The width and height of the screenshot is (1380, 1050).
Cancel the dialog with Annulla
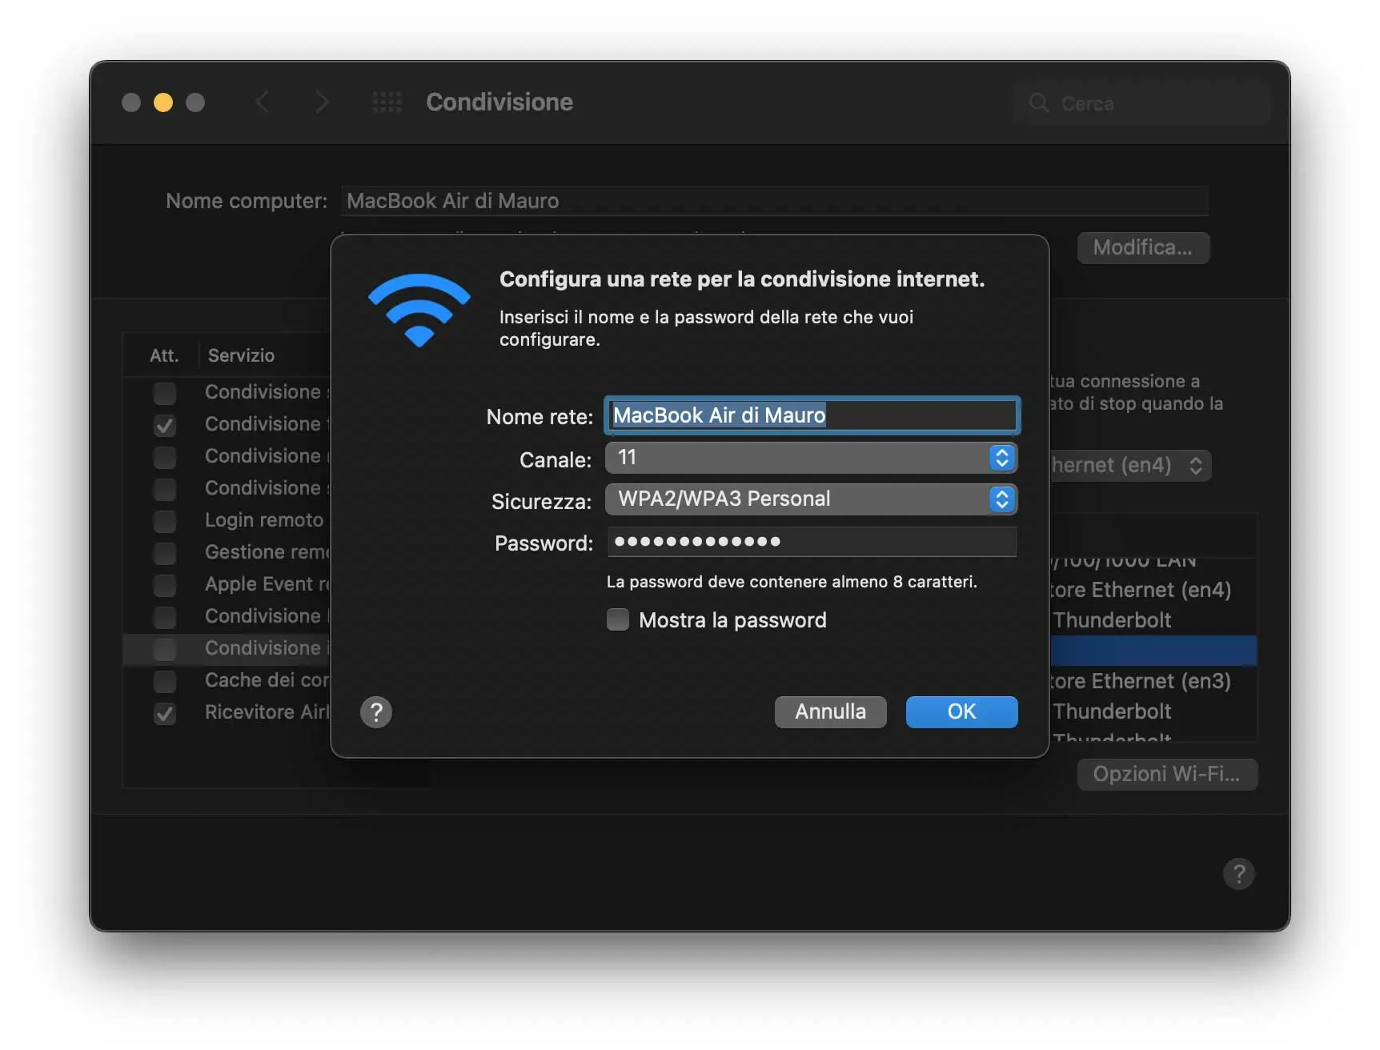[x=830, y=711]
